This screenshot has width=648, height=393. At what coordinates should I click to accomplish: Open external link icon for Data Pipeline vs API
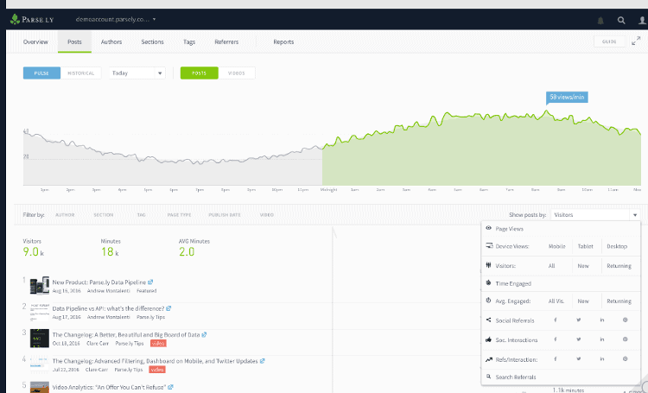[x=168, y=308]
